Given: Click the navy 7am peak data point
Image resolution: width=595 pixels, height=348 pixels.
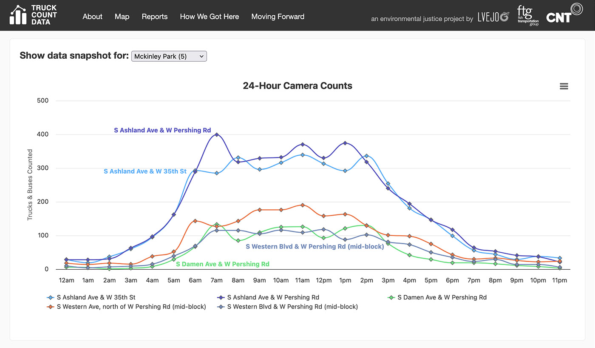Looking at the screenshot, I should point(216,134).
